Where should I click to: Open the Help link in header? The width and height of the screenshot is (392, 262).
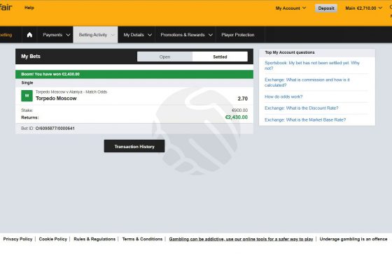(29, 8)
